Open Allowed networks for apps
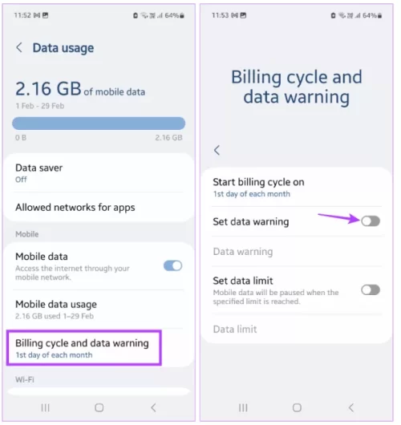Viewport: 401px width, 425px height. pos(99,208)
